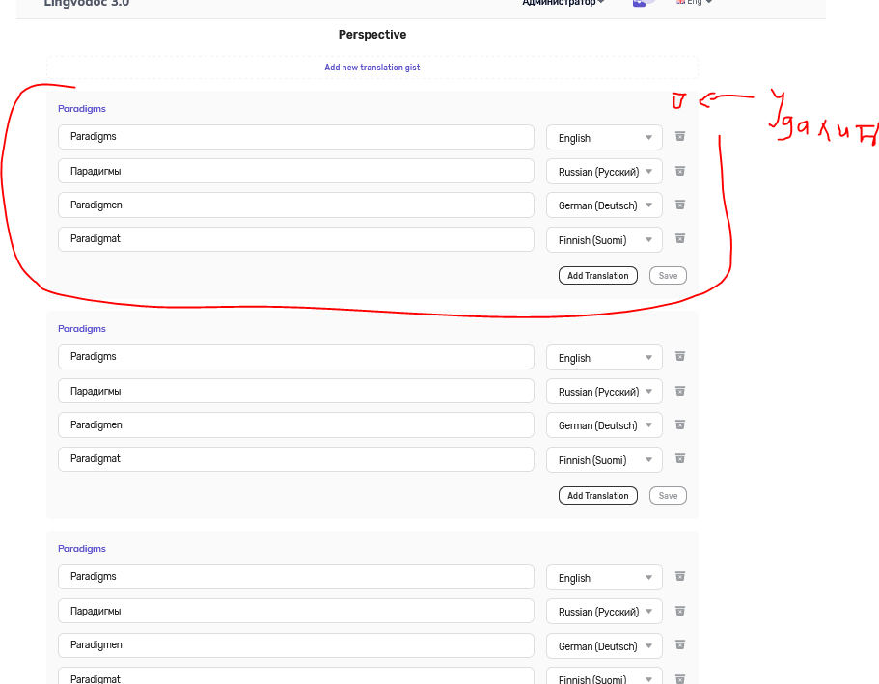Click Save button in the middle gist
This screenshot has width=879, height=684.
coord(669,495)
